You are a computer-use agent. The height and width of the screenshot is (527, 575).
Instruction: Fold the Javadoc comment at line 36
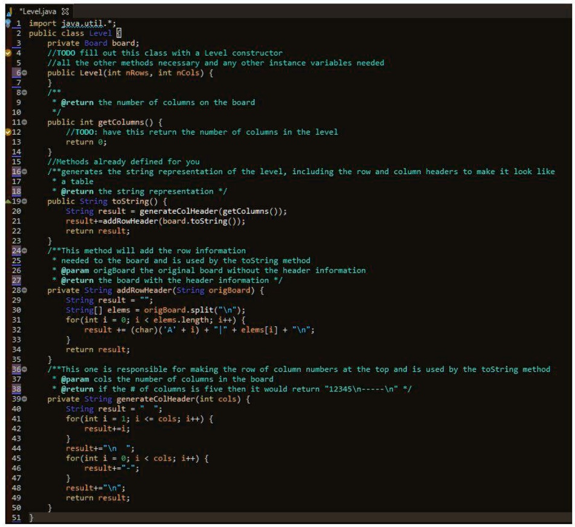click(24, 369)
